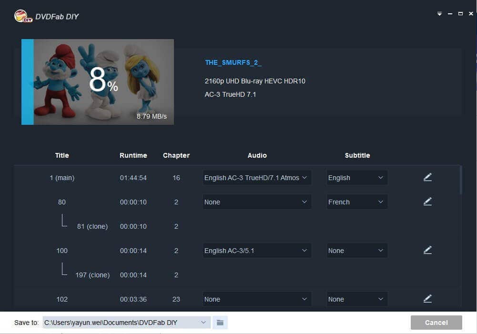The image size is (477, 334).
Task: Select title 102 in the list
Action: pyautogui.click(x=62, y=299)
